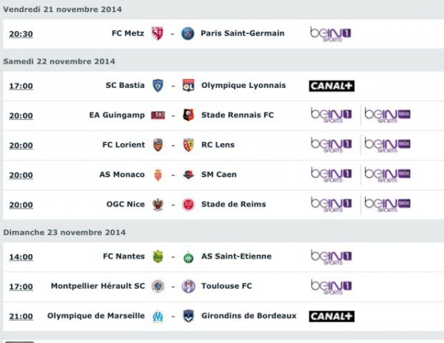Click the Olympique de Marseille logo
This screenshot has height=343, width=444.
pyautogui.click(x=158, y=316)
